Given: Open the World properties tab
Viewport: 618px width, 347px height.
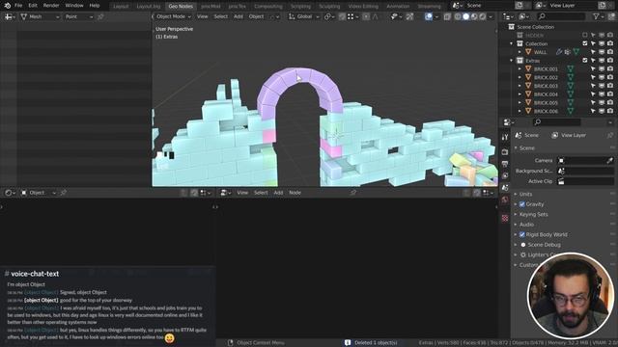Looking at the screenshot, I should (505, 200).
